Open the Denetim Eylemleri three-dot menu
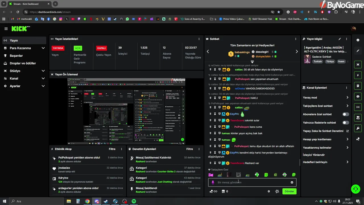The width and height of the screenshot is (364, 205). [199, 149]
